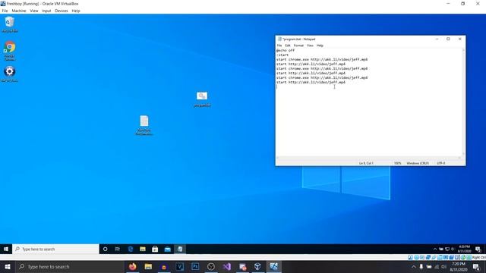Open the blue V app in host taskbar
486x273 pixels.
[180, 266]
